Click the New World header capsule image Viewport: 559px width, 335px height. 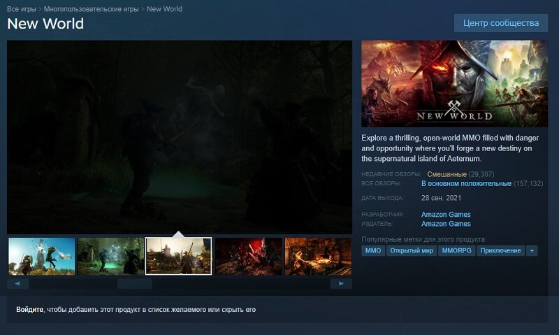click(x=455, y=84)
